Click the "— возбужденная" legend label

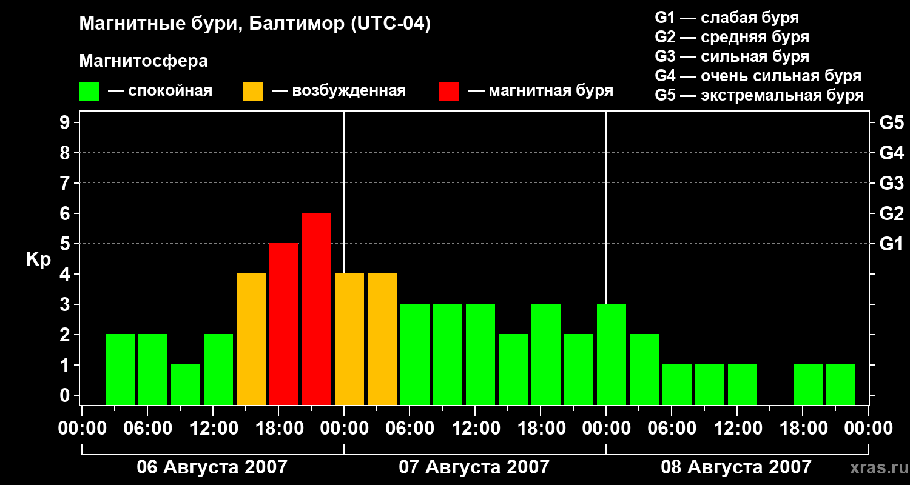tap(339, 91)
